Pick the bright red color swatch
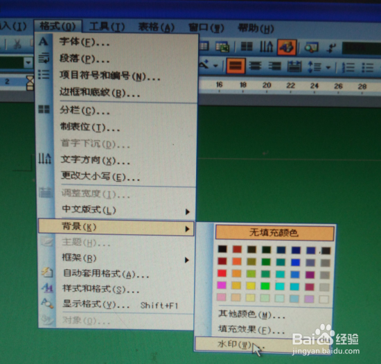The height and width of the screenshot is (364, 381). (x=222, y=273)
